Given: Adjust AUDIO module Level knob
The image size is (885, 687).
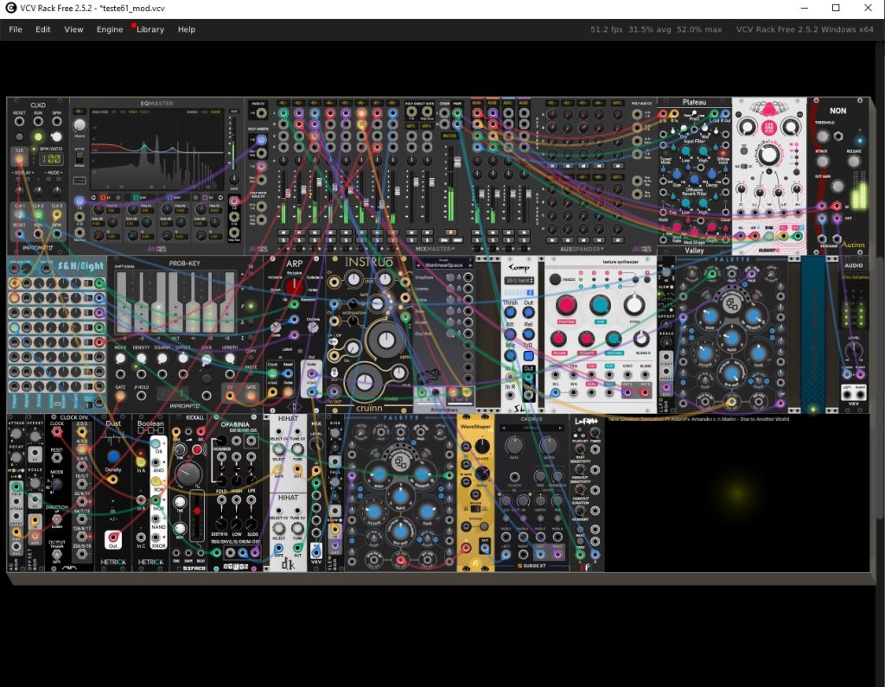Looking at the screenshot, I should pos(853,351).
